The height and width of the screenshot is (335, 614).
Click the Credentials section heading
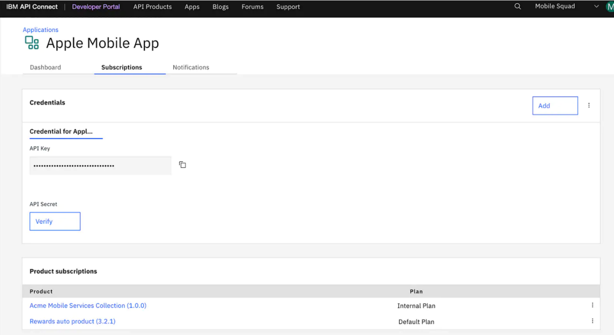click(47, 102)
